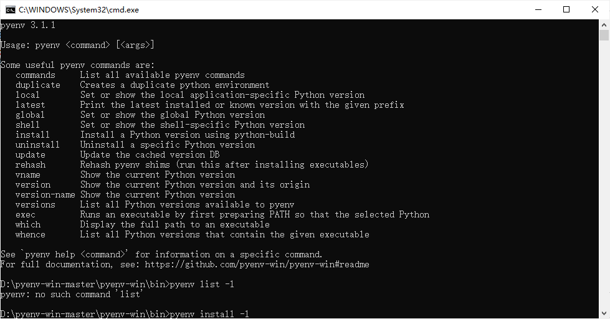Click the "no such command 'list'" error
The height and width of the screenshot is (319, 610).
coord(72,294)
